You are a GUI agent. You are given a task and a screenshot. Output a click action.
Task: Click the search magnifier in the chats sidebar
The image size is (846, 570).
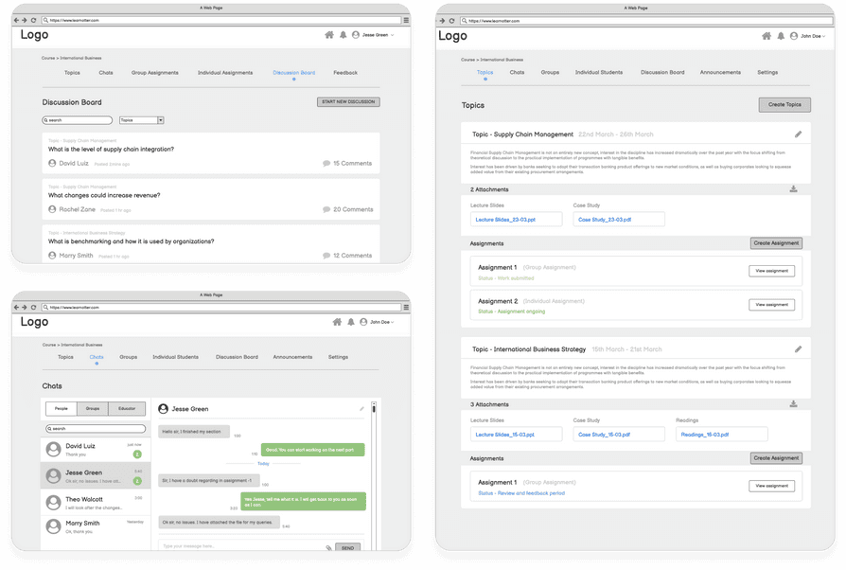tap(50, 428)
